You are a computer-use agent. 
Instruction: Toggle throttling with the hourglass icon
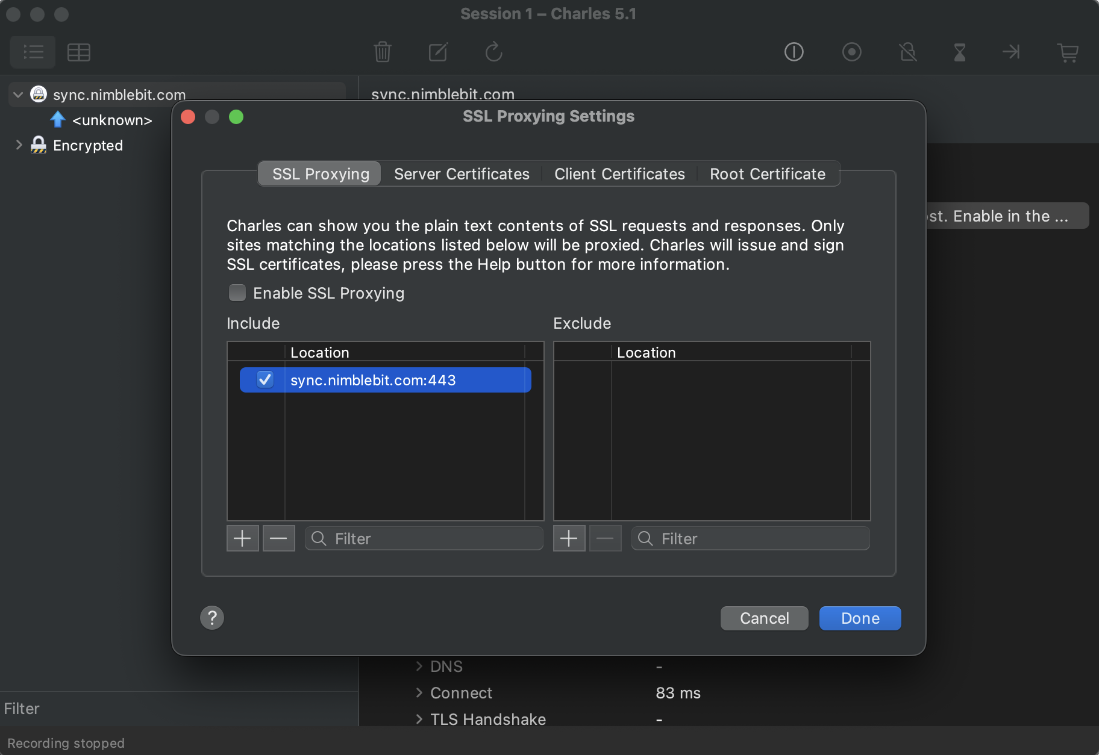pos(960,52)
